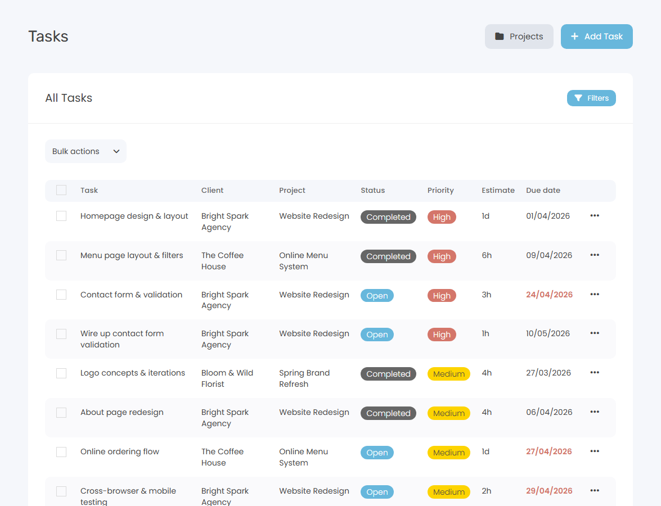Open more options for Menu page layout & filters
661x506 pixels.
(x=595, y=255)
